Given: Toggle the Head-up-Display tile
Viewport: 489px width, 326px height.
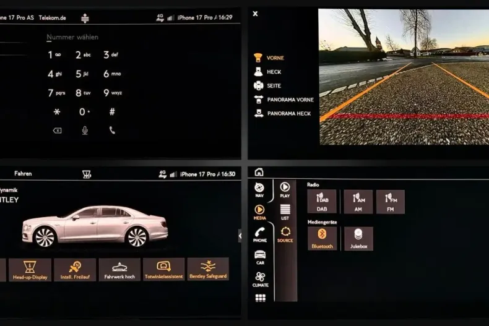Looking at the screenshot, I should 30,270.
